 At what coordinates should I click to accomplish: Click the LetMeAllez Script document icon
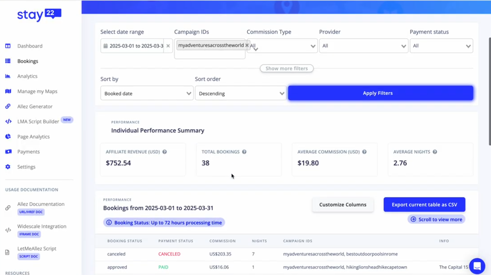(x=7, y=253)
